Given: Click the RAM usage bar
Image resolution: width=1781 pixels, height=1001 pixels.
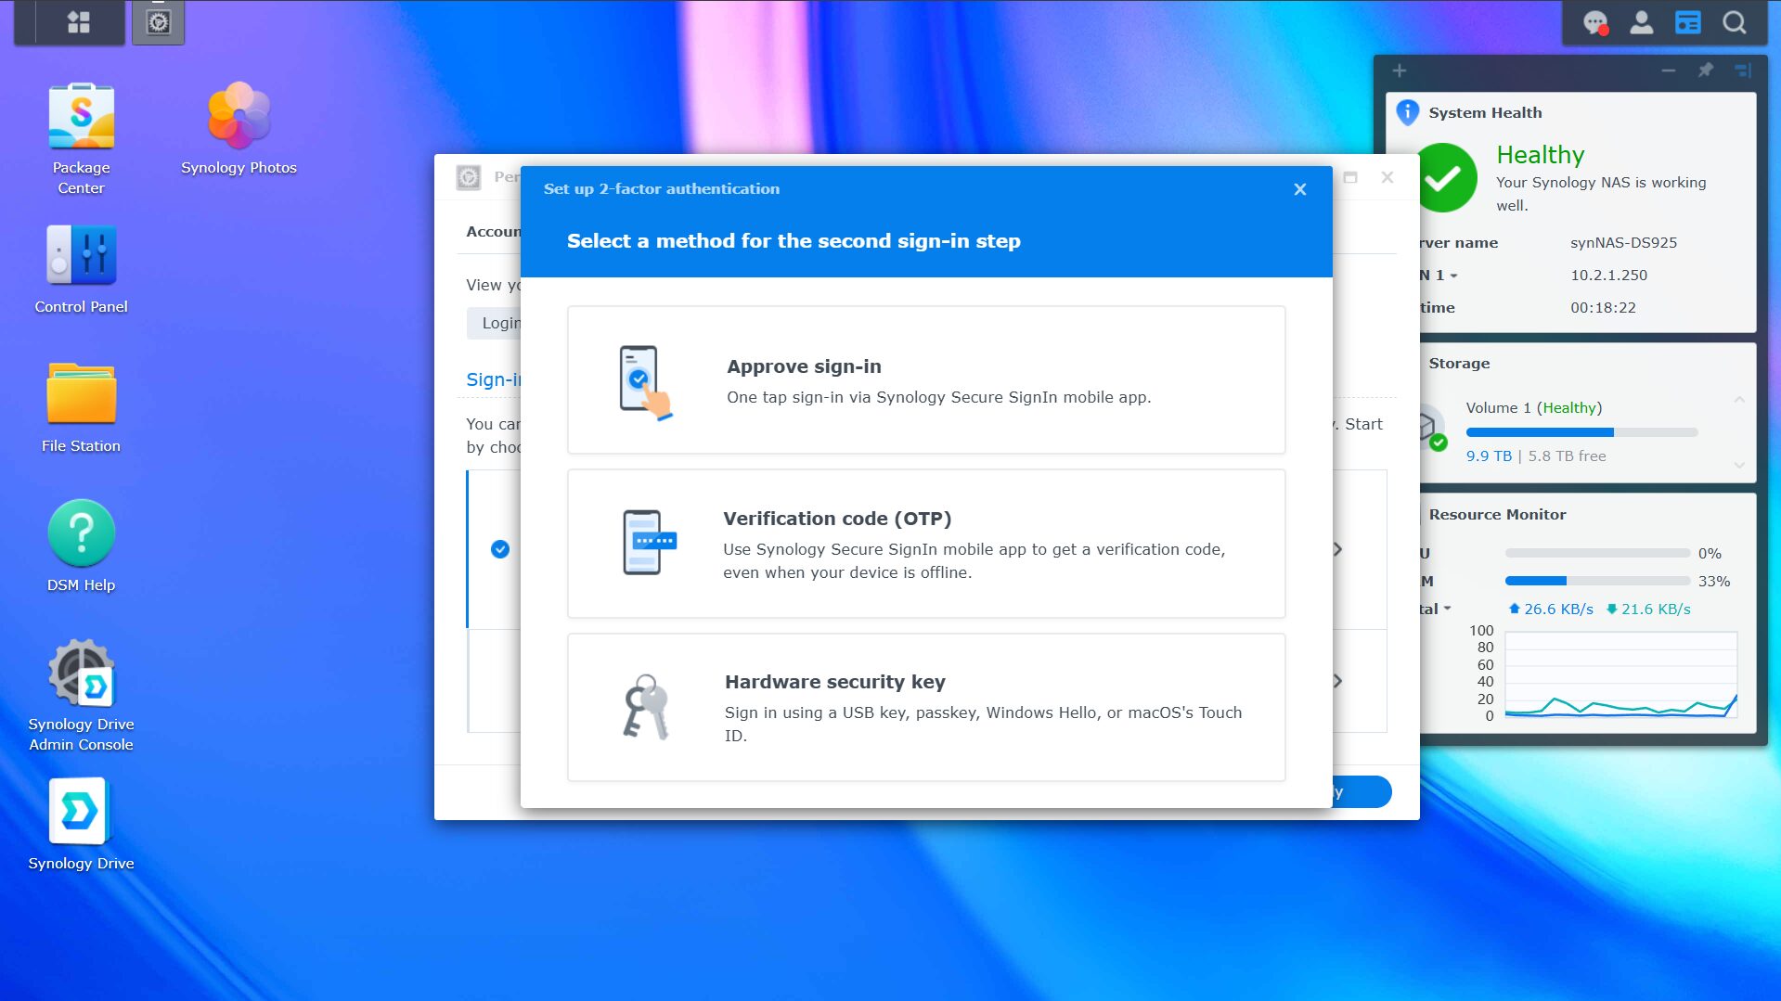Looking at the screenshot, I should 1597,581.
